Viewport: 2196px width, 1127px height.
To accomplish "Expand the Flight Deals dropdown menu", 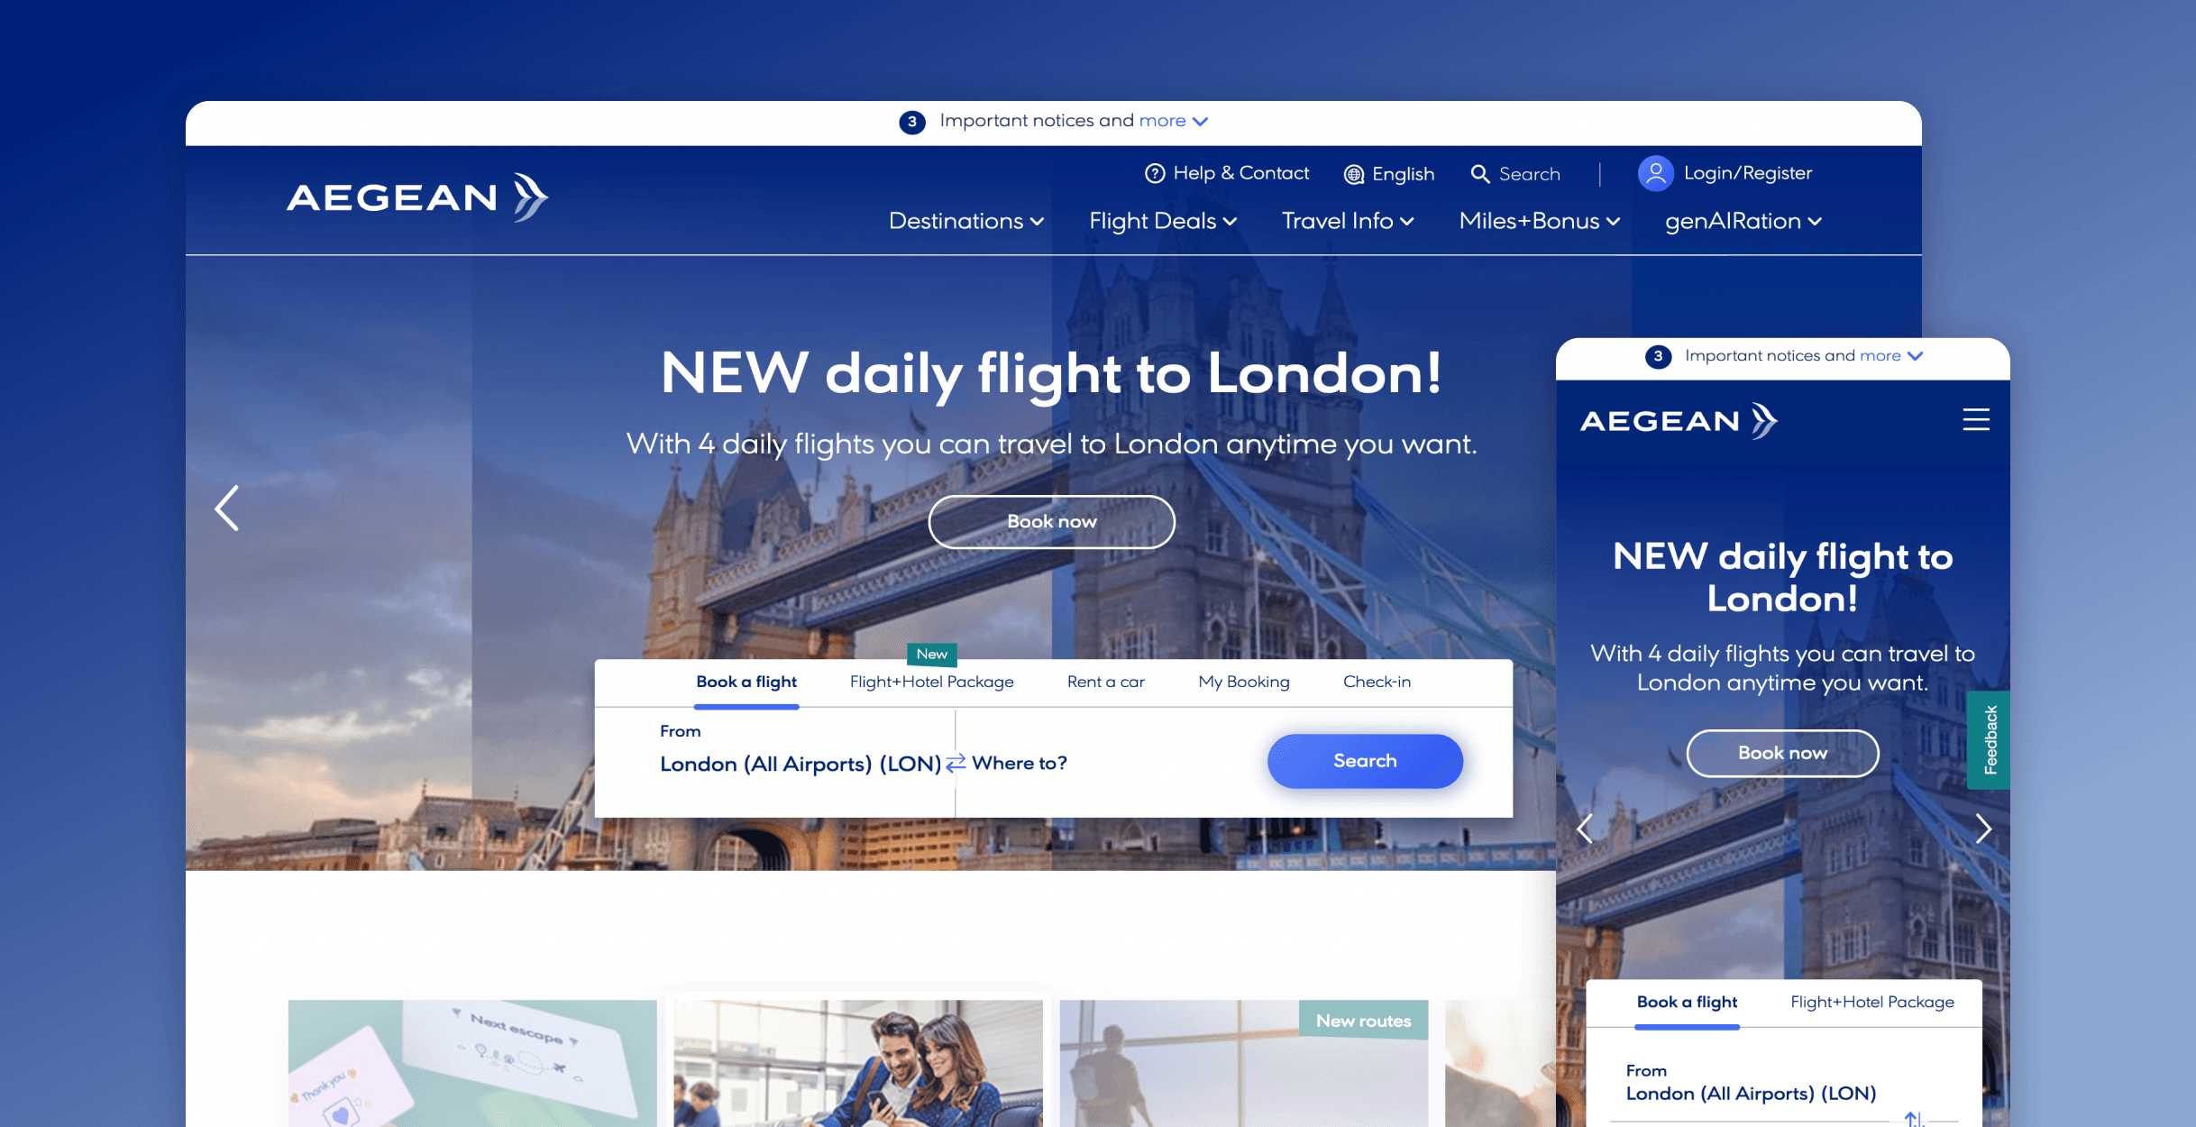I will (1163, 221).
